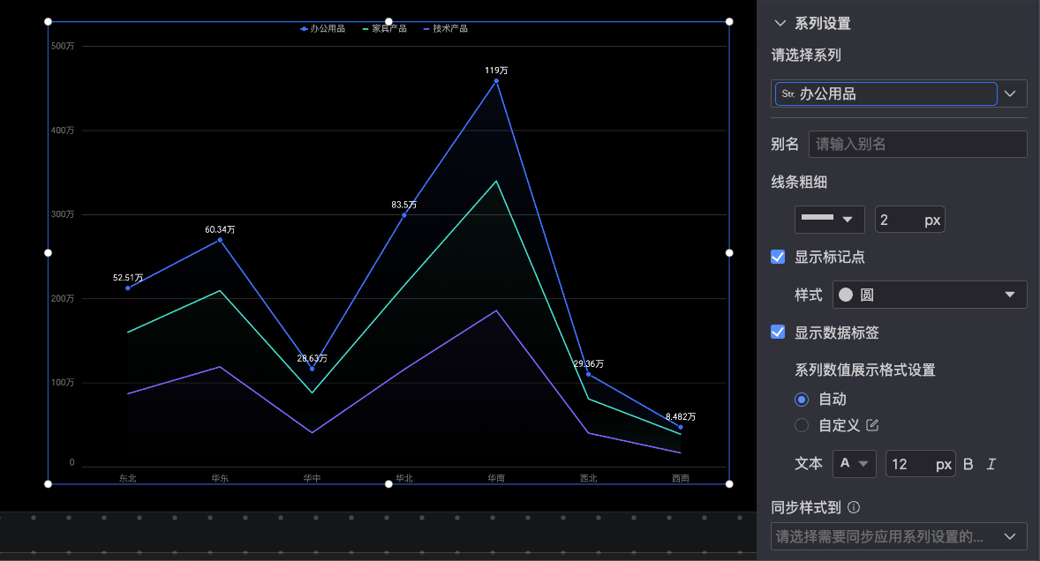Click the 119万 data label
Image resolution: width=1040 pixels, height=561 pixels.
coord(496,71)
